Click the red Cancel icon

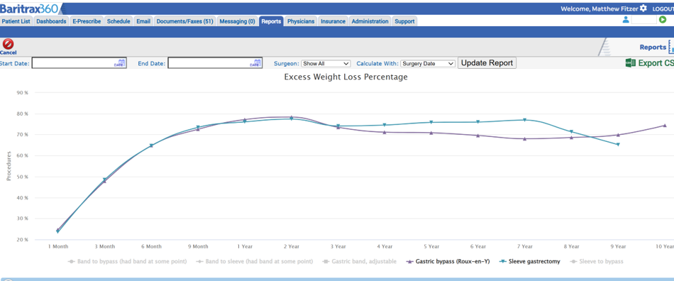pos(9,44)
